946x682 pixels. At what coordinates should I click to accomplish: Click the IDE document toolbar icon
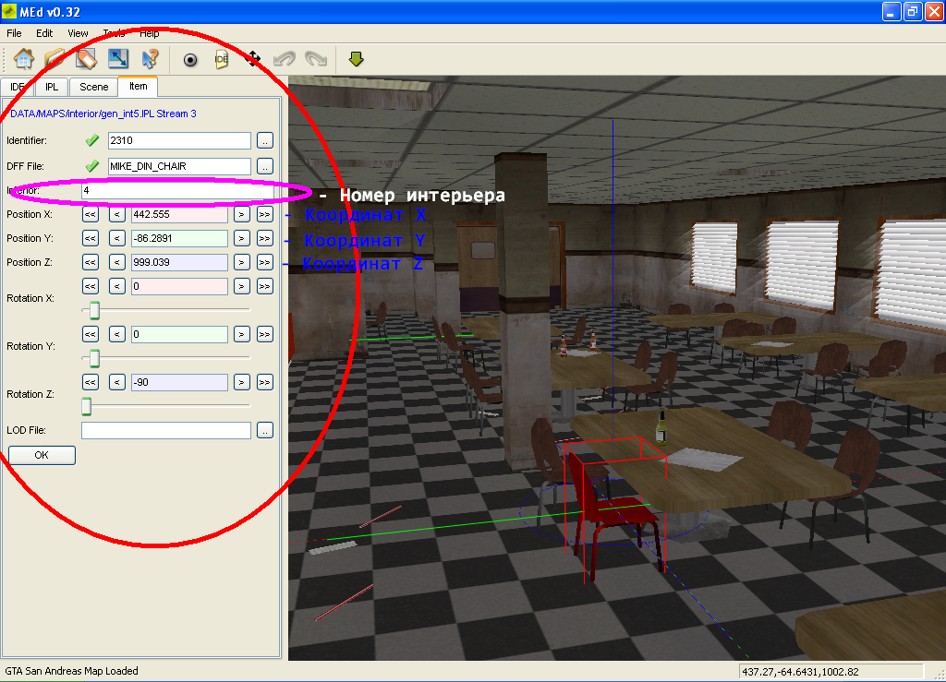pos(222,59)
